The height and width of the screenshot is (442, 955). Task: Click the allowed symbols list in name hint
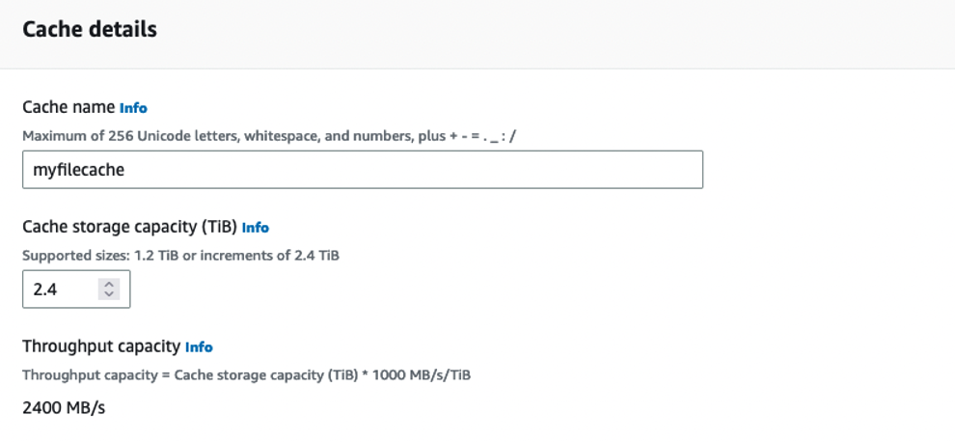tap(483, 136)
